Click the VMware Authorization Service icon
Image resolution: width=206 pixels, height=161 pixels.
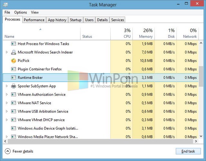tap(14, 95)
